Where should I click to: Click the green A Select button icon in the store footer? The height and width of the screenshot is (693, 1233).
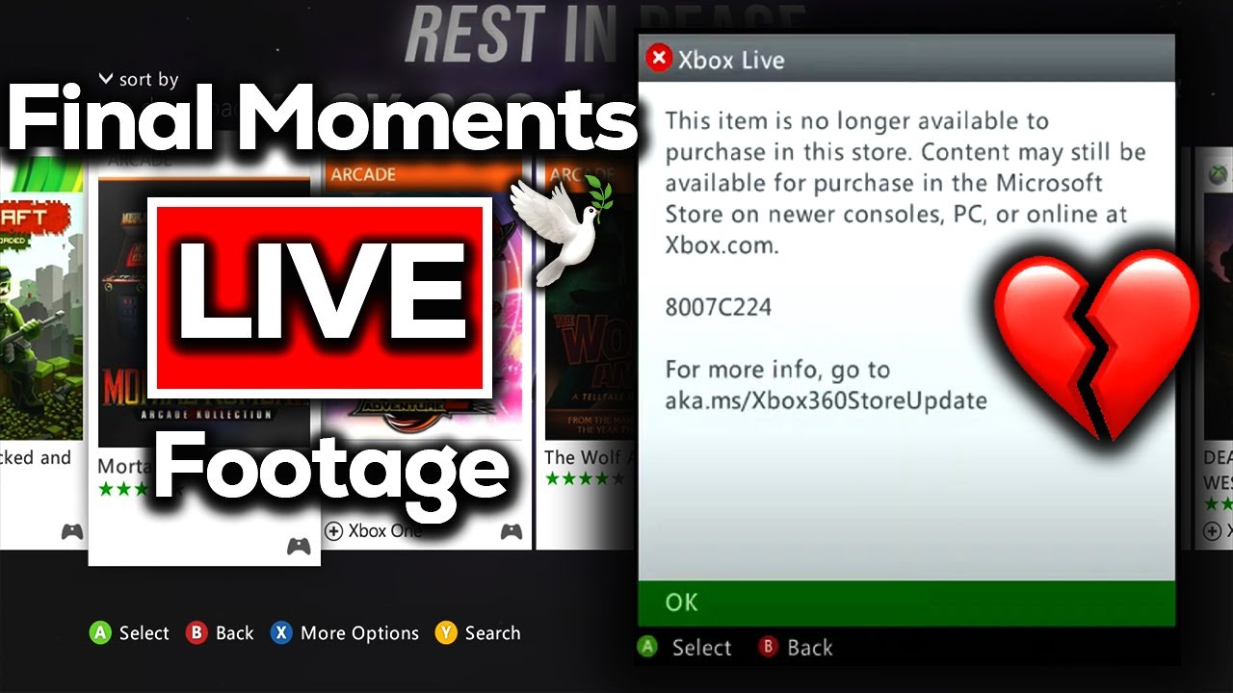[100, 632]
